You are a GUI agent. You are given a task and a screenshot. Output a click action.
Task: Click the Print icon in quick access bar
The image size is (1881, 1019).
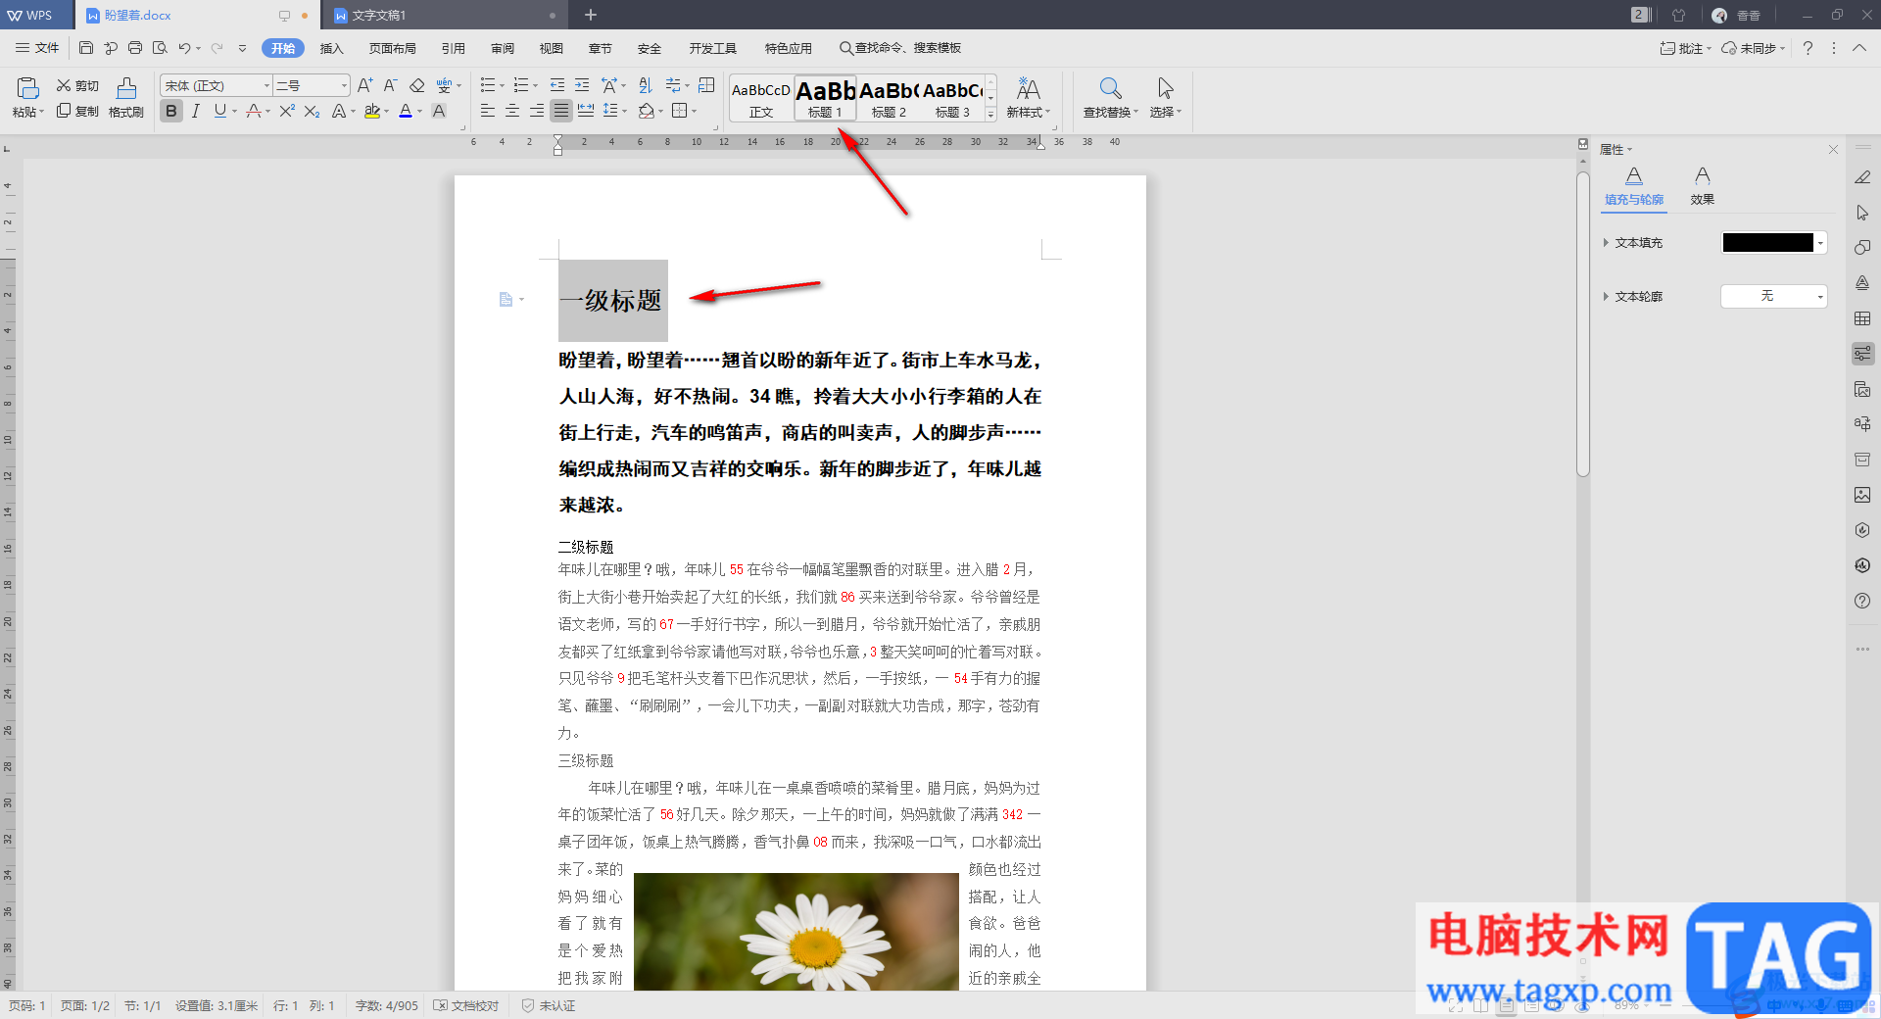[135, 48]
